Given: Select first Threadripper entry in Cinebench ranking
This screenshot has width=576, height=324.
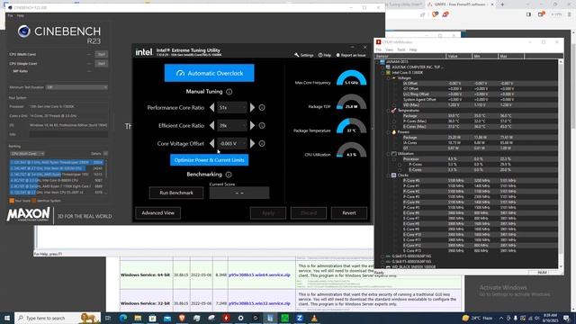Looking at the screenshot, I should tap(57, 162).
